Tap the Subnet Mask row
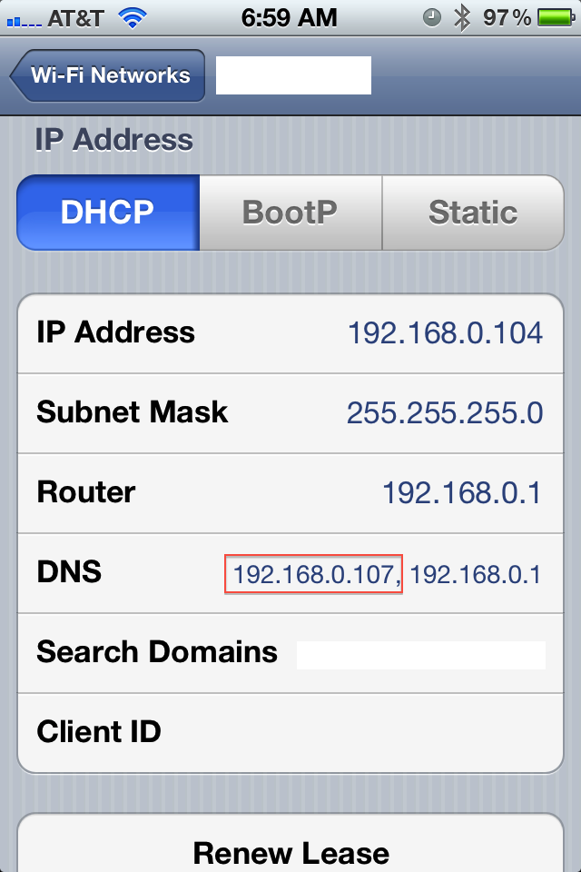The height and width of the screenshot is (872, 581). (x=290, y=413)
